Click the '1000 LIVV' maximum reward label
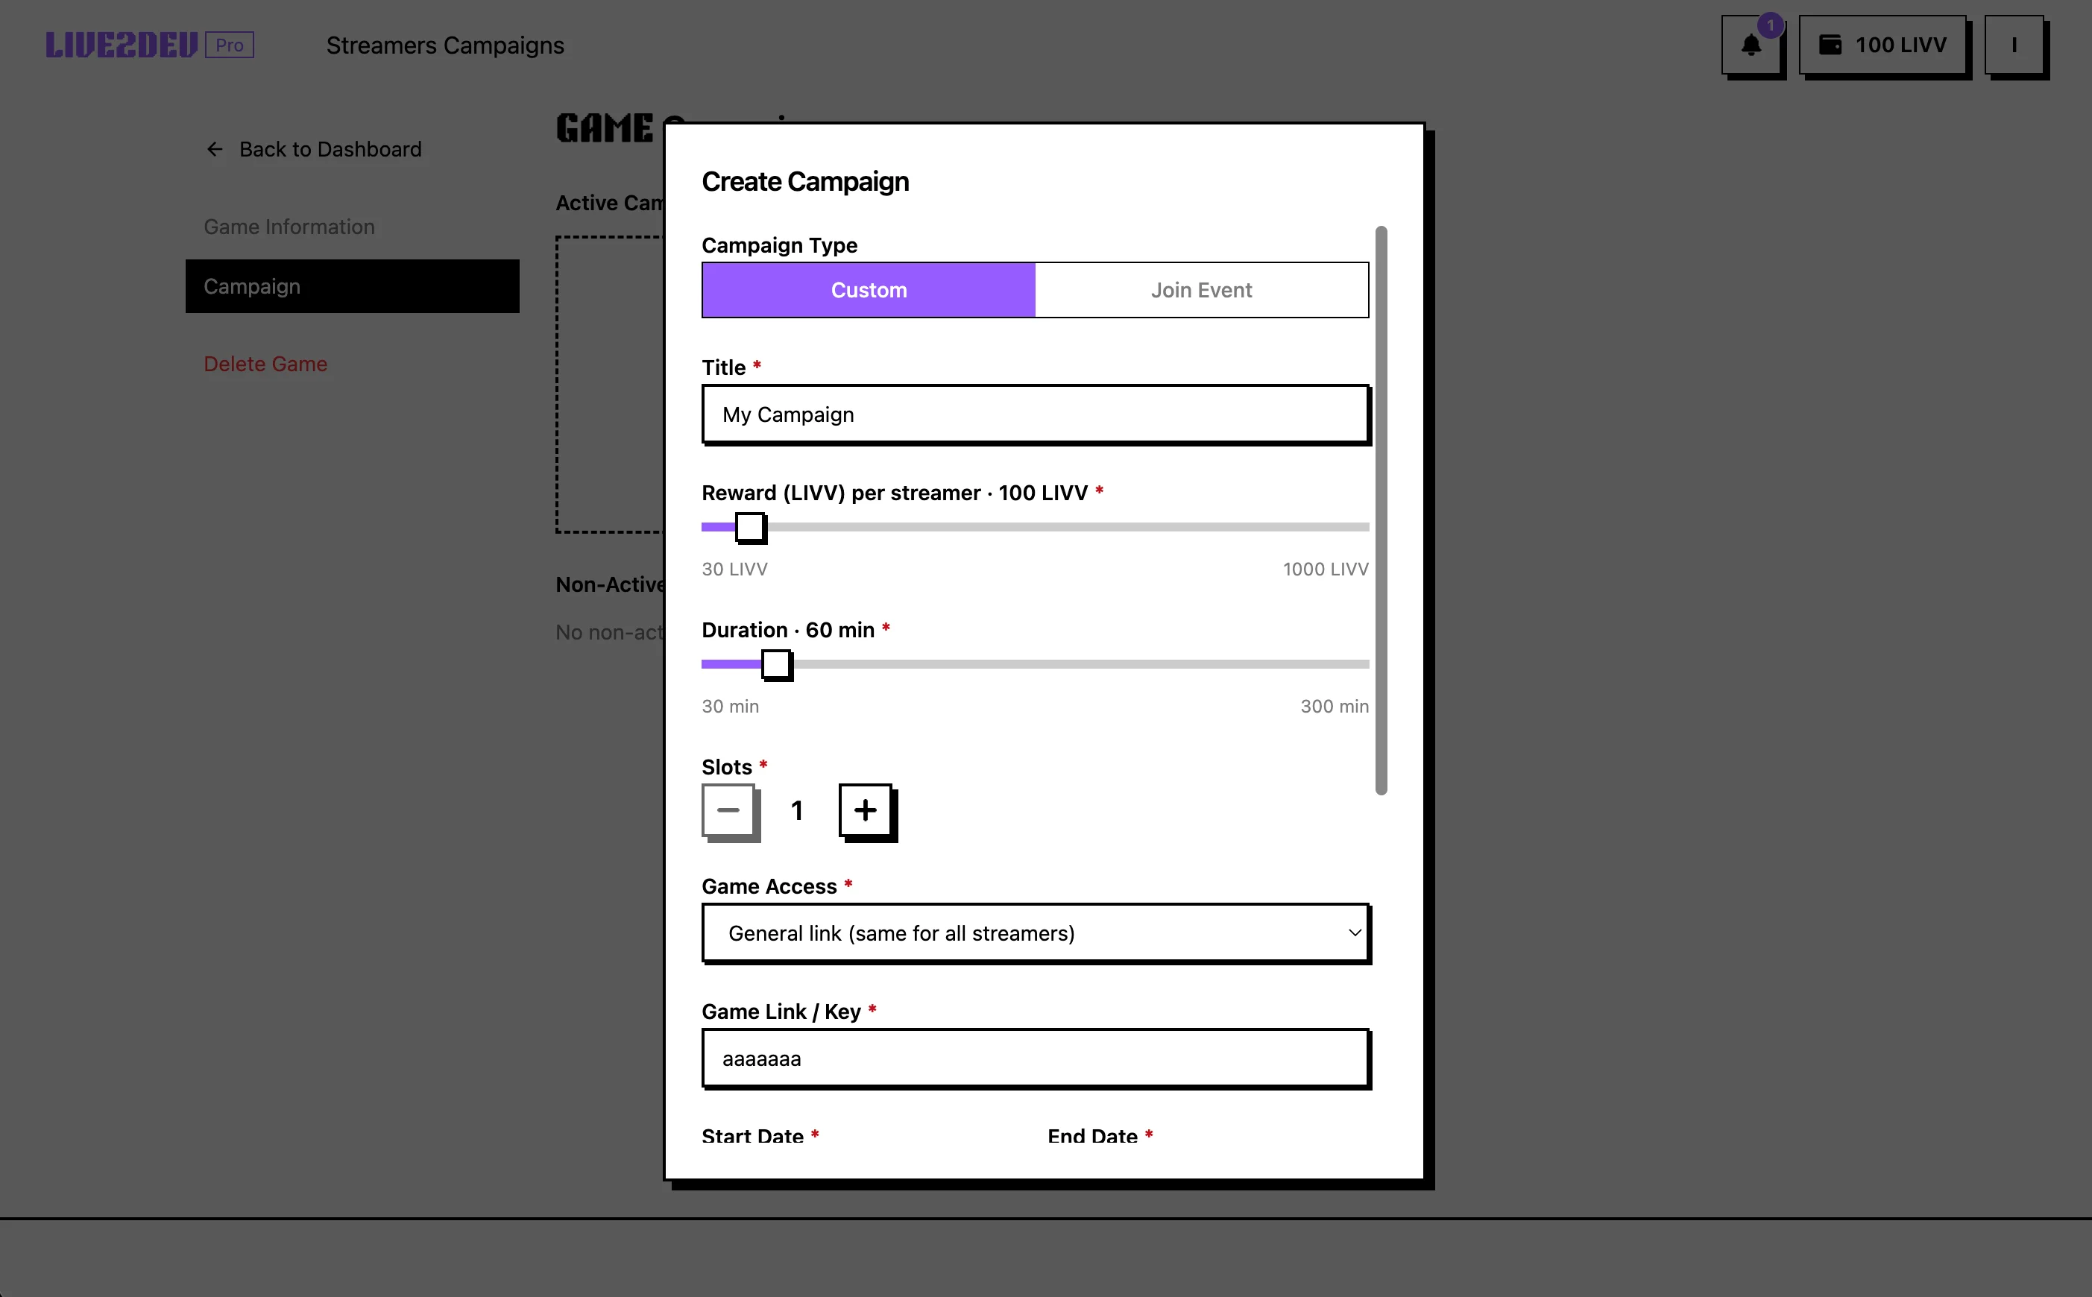Image resolution: width=2092 pixels, height=1297 pixels. click(x=1325, y=569)
